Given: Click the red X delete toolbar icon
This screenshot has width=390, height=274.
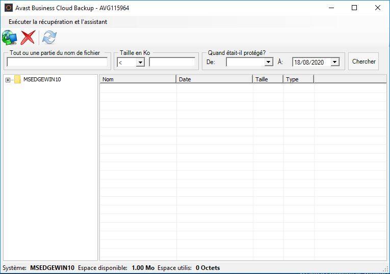Looking at the screenshot, I should tap(28, 37).
